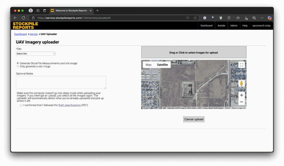Switch map to the Map view tab

pos(148,65)
